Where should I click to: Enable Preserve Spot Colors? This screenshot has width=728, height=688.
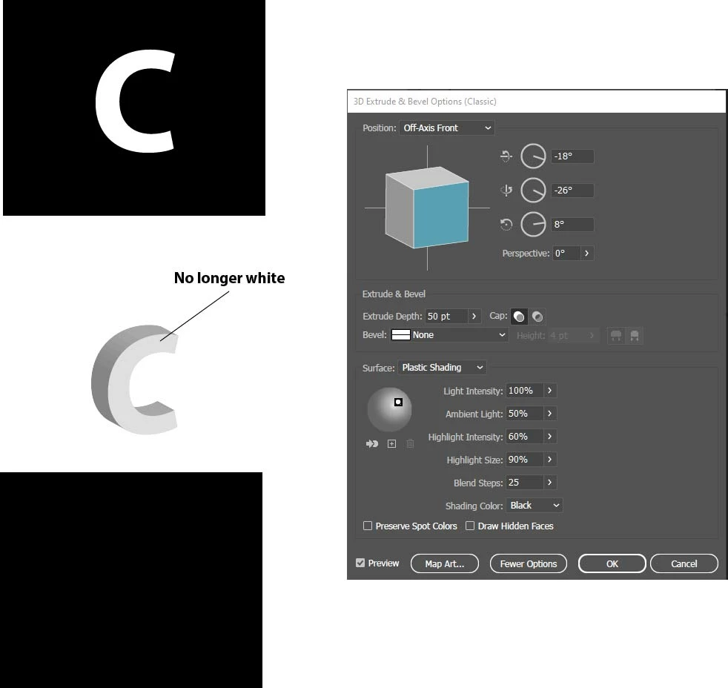(x=368, y=526)
